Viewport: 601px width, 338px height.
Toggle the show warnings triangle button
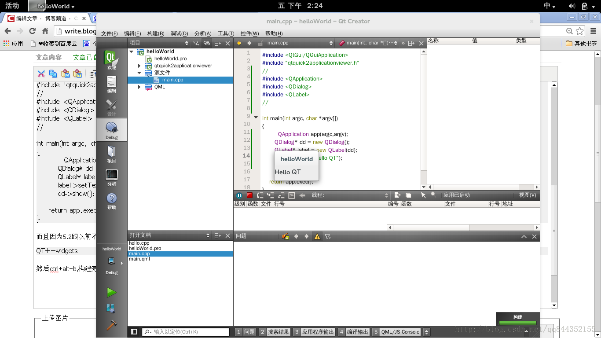point(317,236)
